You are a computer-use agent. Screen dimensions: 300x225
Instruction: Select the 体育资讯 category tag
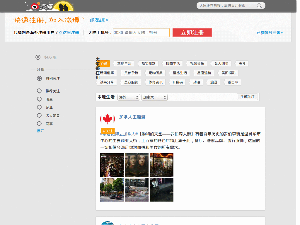click(x=156, y=82)
